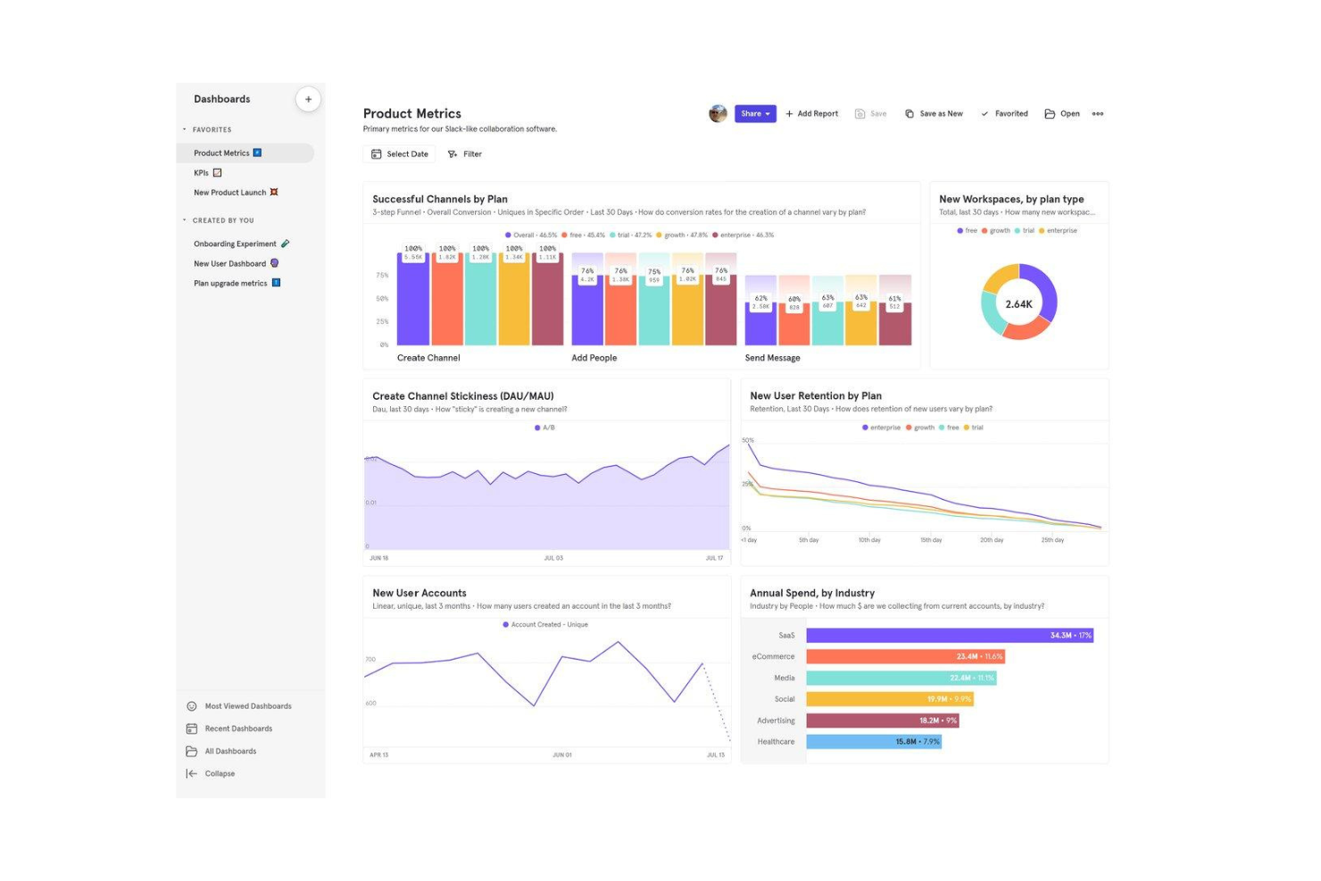The height and width of the screenshot is (881, 1321).
Task: Click the Open folder button in the header
Action: click(1062, 114)
